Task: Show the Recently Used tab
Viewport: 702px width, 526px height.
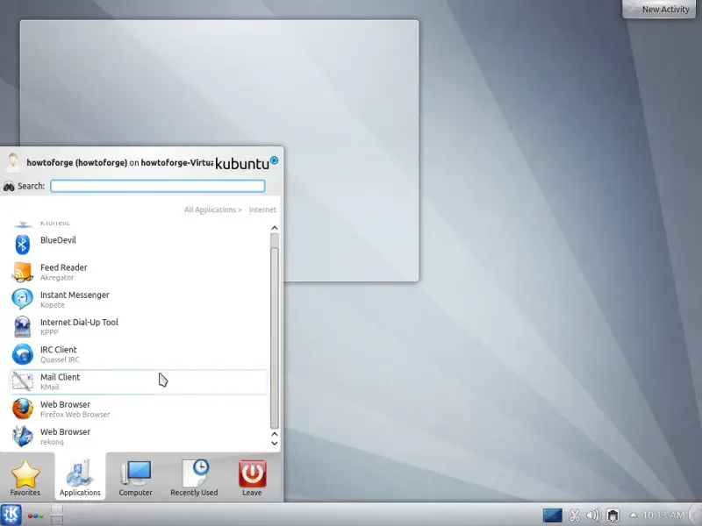Action: click(194, 478)
